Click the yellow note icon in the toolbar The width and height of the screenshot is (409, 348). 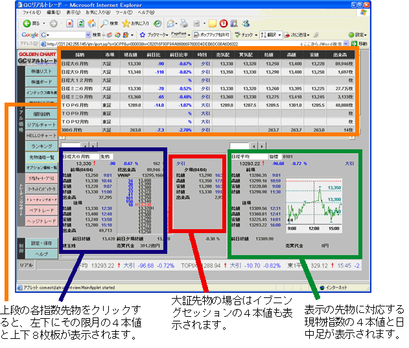[x=213, y=24]
